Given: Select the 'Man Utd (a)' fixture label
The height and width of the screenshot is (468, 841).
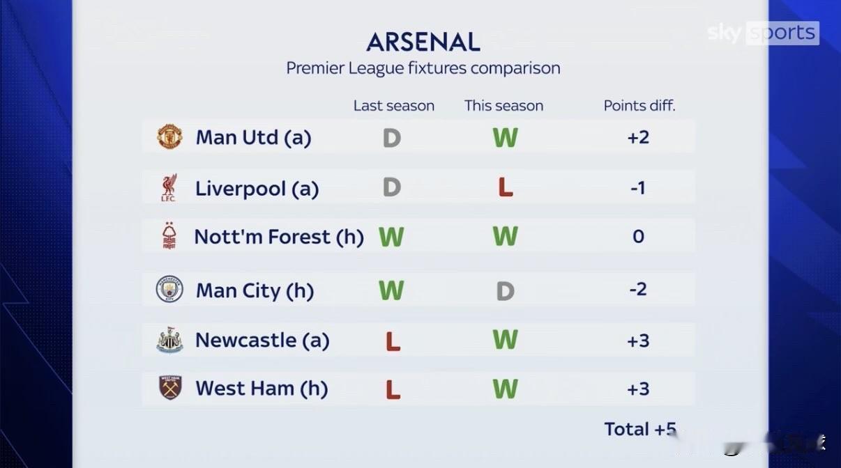Looking at the screenshot, I should [253, 137].
